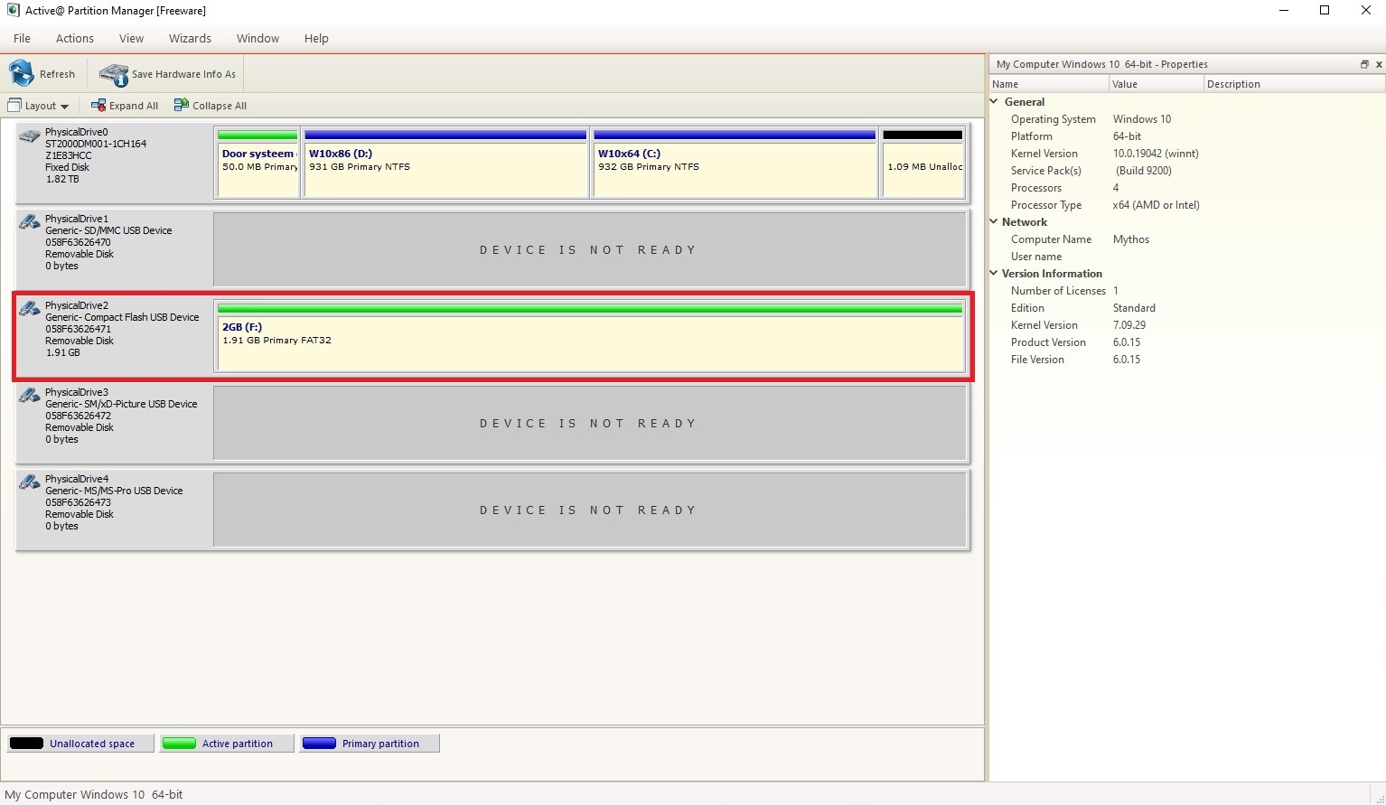Click the Collapse All icon
Screen dimensions: 1386x805
pos(182,106)
